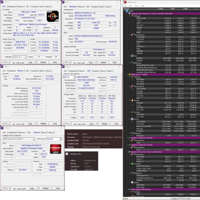200x200 pixels.
Task: Open the AMD Radeon RX 6950 XT display device dropdown
Action: [34, 139]
